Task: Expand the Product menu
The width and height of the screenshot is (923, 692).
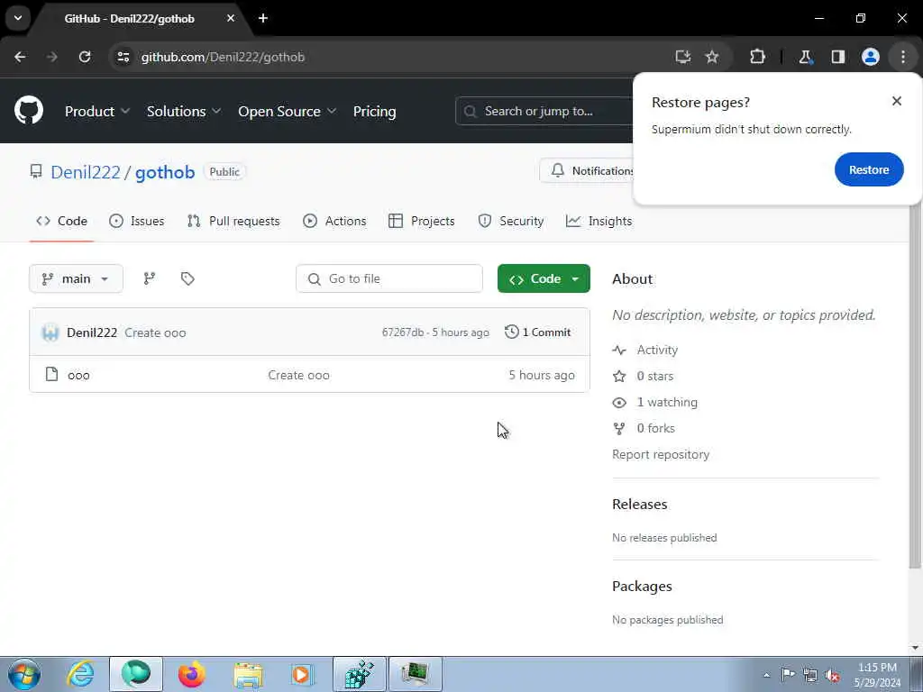Action: click(x=97, y=111)
